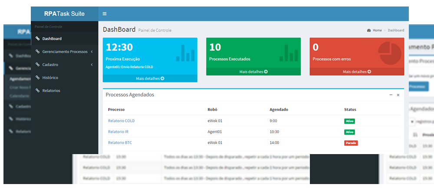This screenshot has width=434, height=191.
Task: Click the bar chart icon on blue card
Action: coord(185,53)
